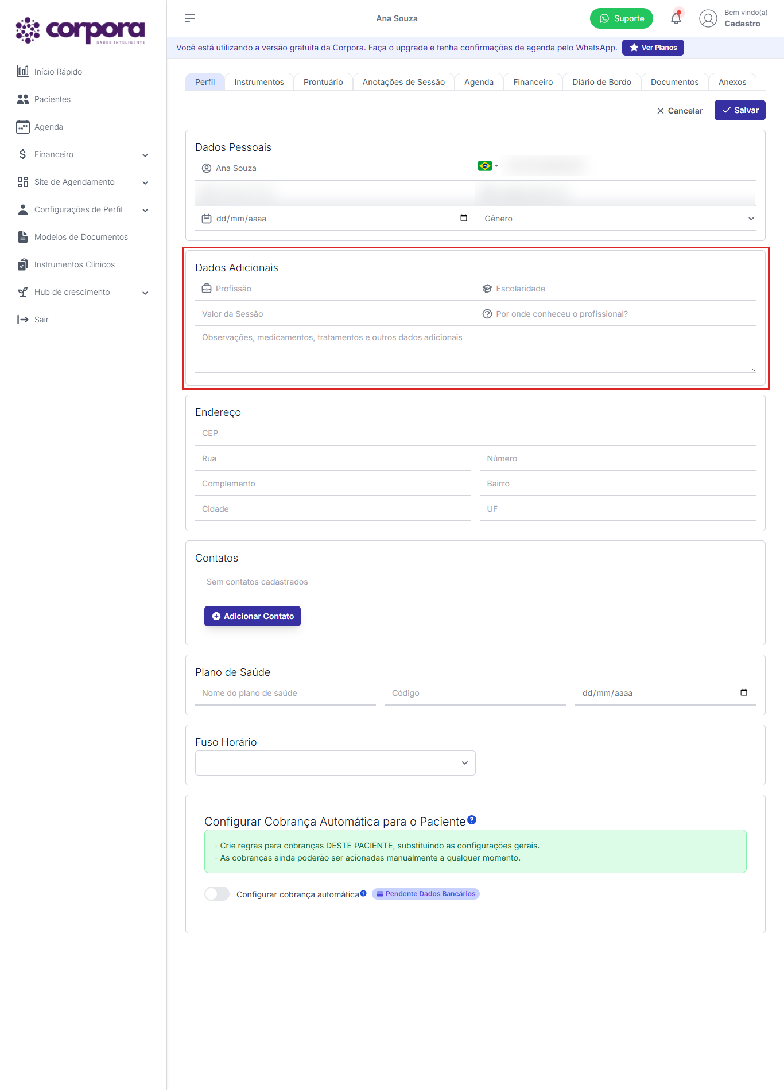
Task: Click question icon beside 'Por onde conheceu'
Action: click(487, 314)
